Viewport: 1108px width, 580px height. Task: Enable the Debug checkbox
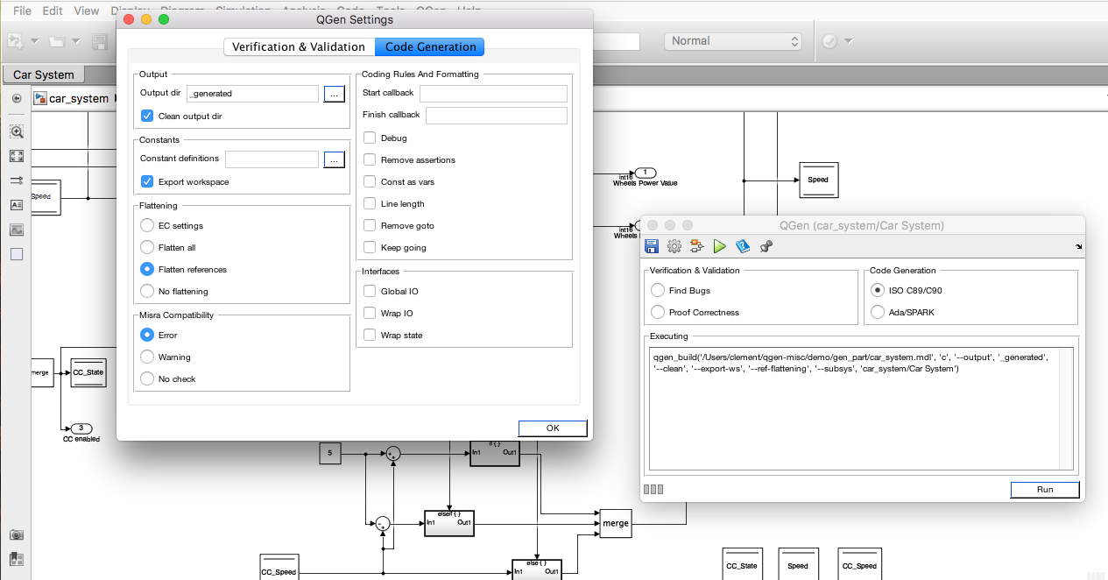tap(370, 138)
